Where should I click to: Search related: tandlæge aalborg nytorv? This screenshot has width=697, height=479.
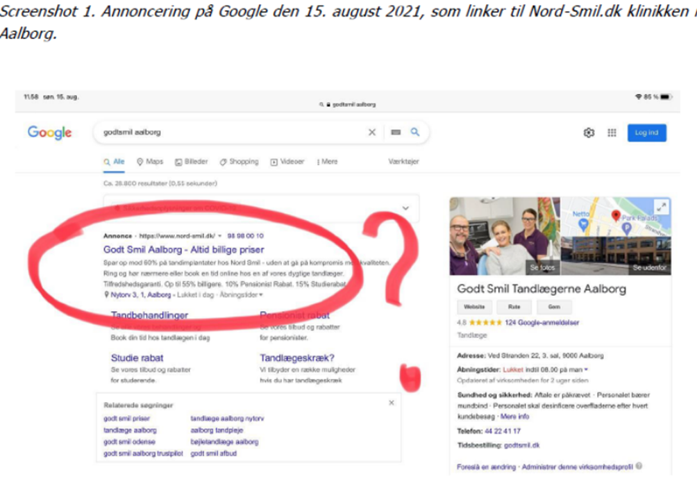click(227, 419)
